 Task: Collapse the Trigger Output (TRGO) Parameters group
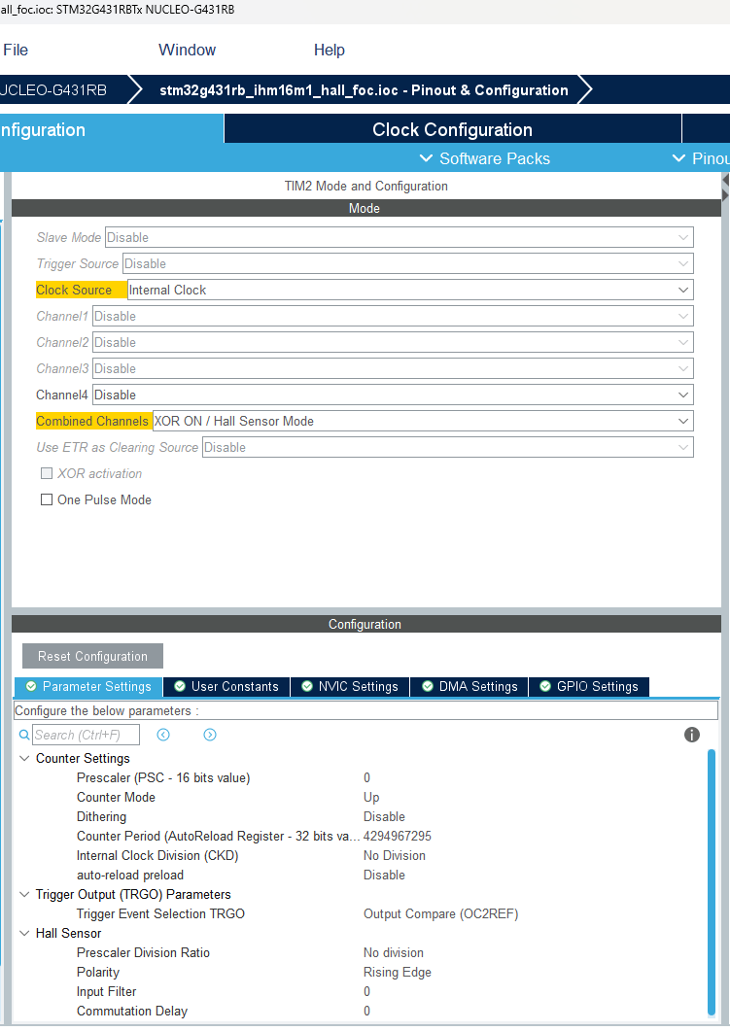point(24,894)
